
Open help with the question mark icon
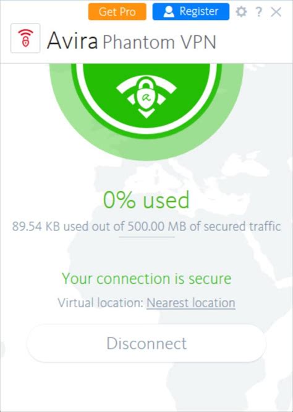click(258, 12)
